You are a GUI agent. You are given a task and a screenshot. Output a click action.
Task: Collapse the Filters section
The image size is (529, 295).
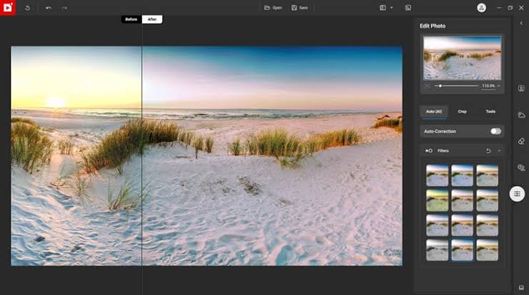pyautogui.click(x=498, y=150)
